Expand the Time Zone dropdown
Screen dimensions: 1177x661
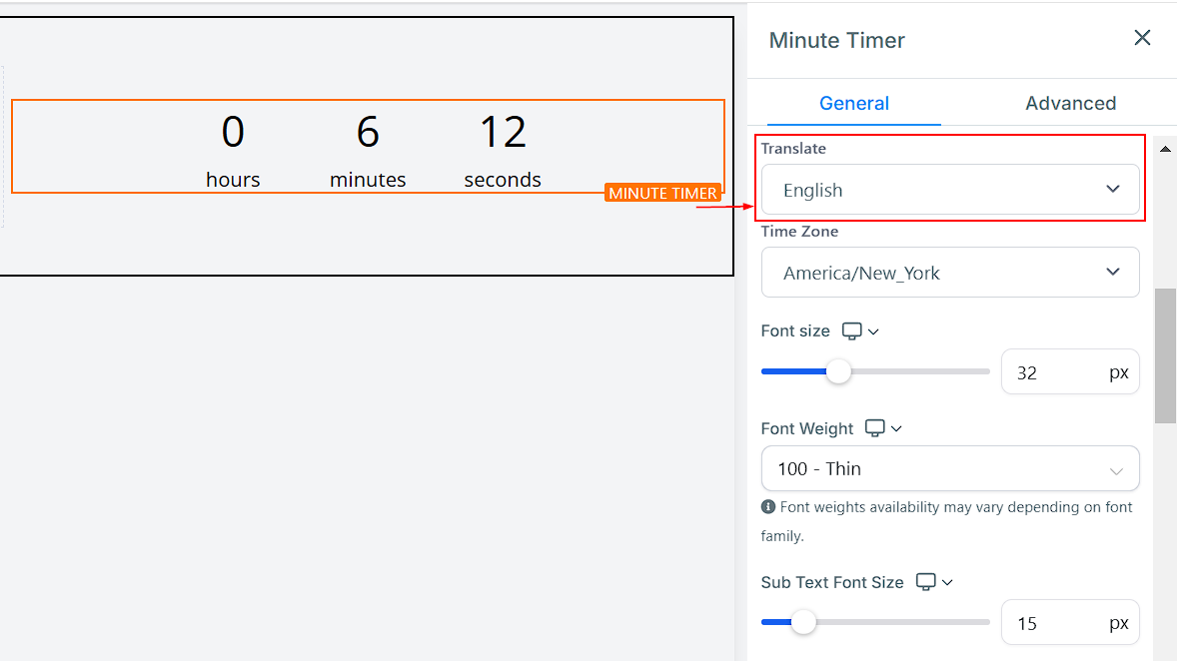(x=949, y=273)
